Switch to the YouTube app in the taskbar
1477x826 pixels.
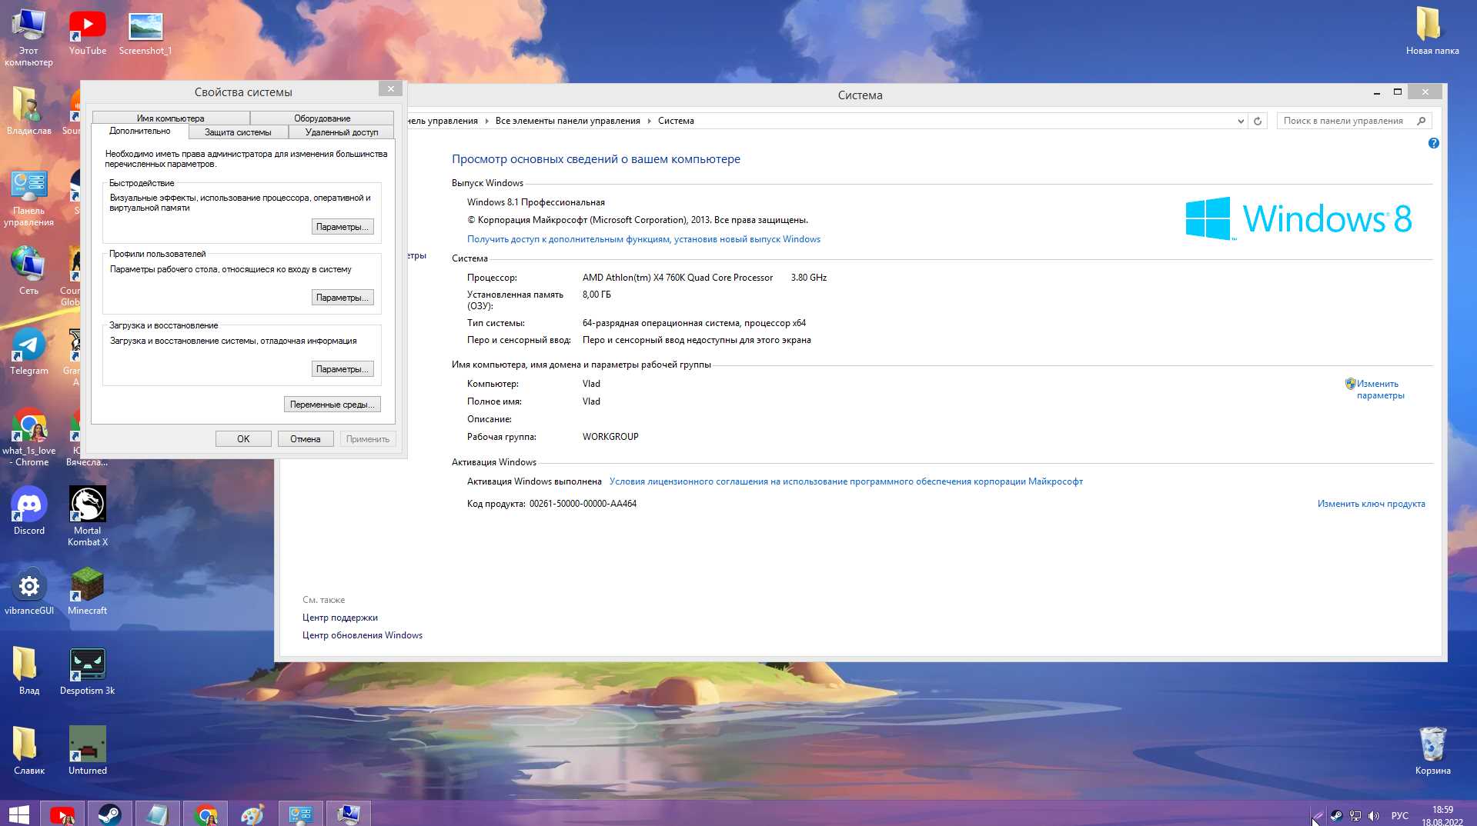[62, 814]
